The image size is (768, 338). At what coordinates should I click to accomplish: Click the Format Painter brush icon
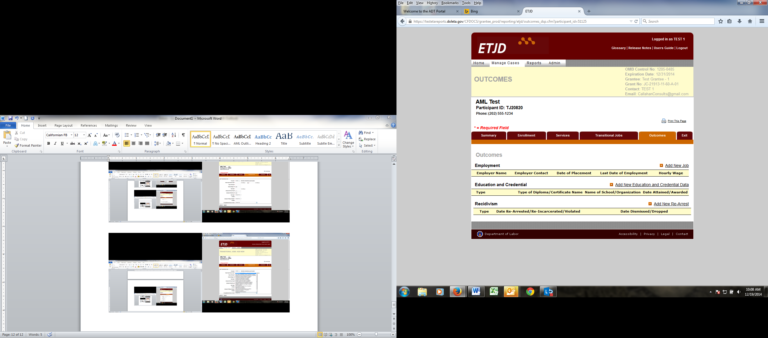coord(17,145)
